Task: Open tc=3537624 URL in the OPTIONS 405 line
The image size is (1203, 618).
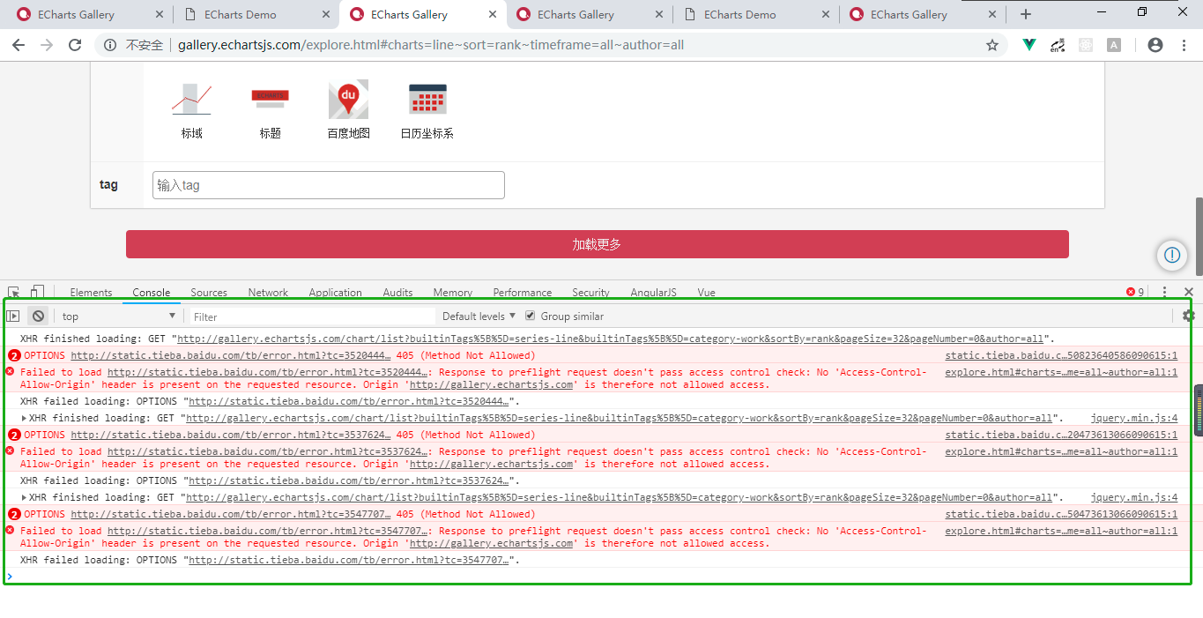Action: point(231,435)
